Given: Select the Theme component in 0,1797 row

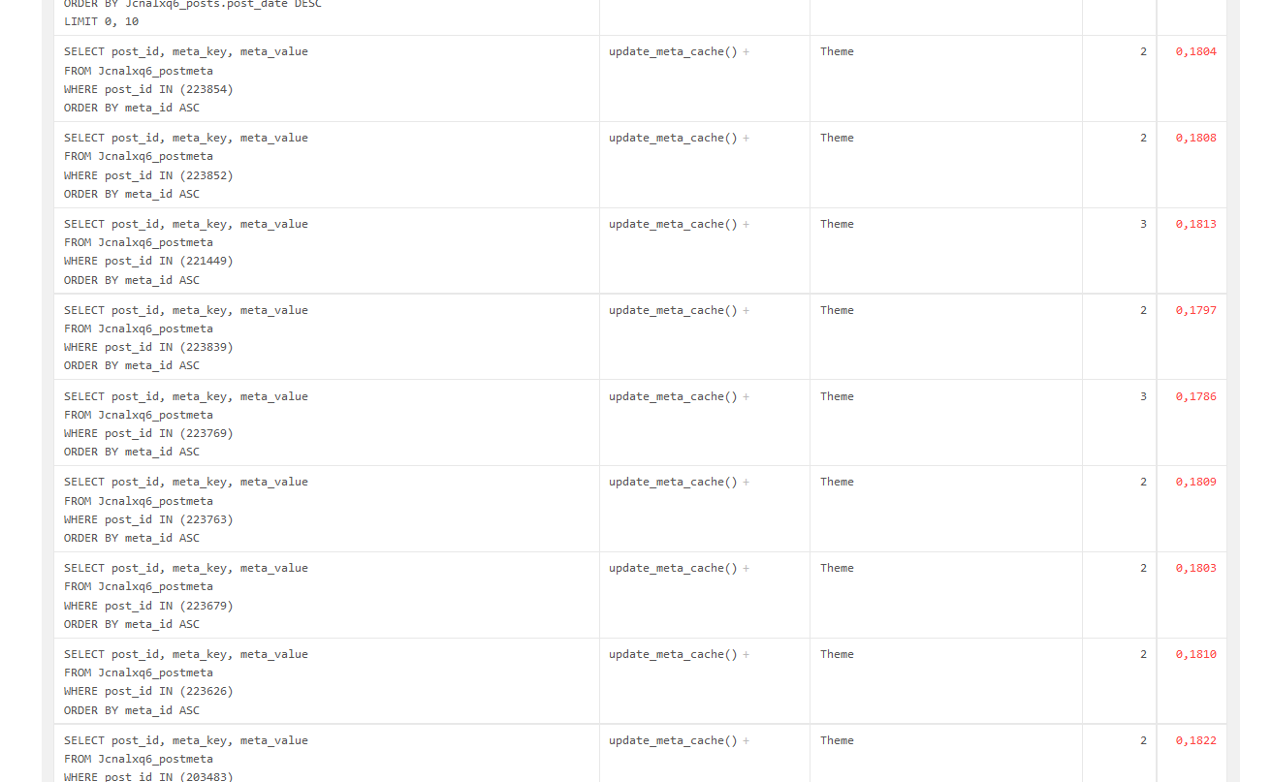Looking at the screenshot, I should coord(837,311).
